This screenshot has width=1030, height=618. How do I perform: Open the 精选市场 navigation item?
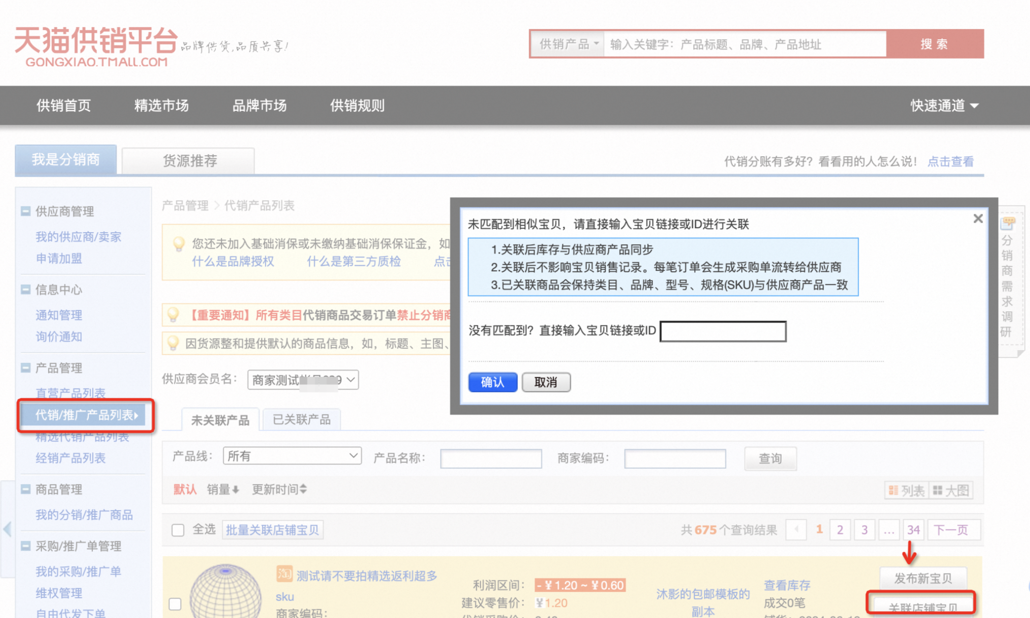click(161, 105)
